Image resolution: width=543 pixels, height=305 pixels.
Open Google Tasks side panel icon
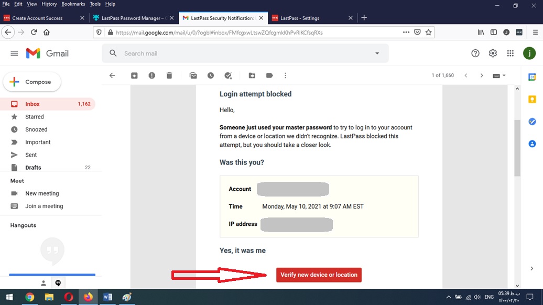tap(533, 122)
